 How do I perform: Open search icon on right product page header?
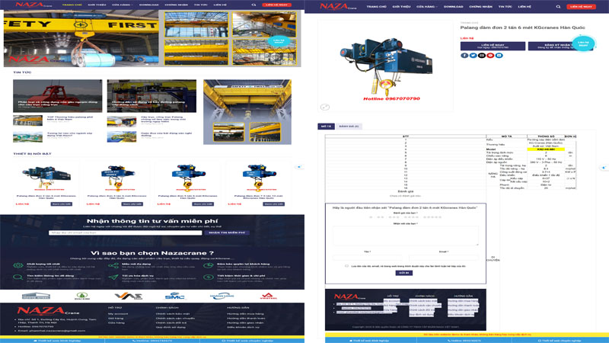pyautogui.click(x=558, y=7)
